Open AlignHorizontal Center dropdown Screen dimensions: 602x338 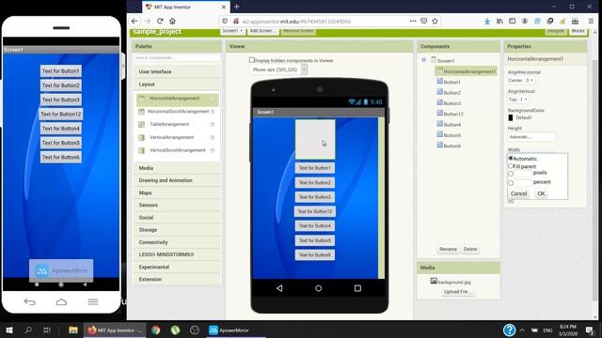[521, 80]
